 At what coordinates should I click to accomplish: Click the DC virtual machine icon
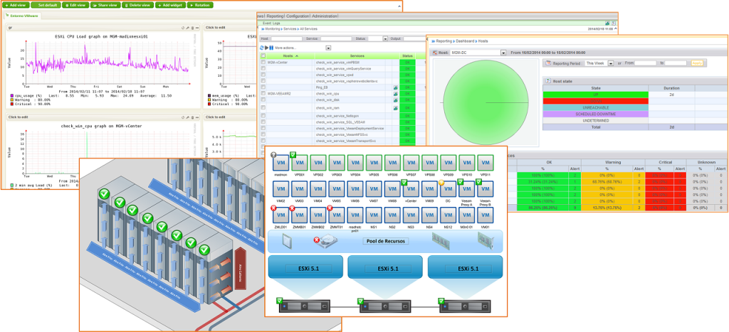click(448, 190)
